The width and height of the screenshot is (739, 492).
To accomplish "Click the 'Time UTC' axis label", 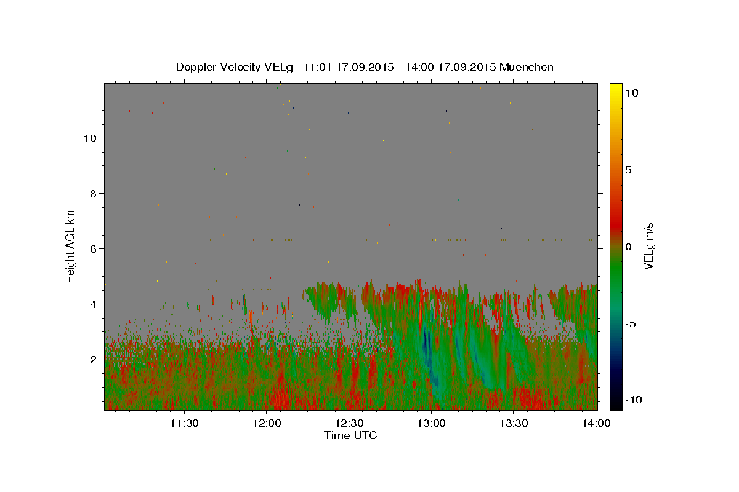I will coord(350,435).
